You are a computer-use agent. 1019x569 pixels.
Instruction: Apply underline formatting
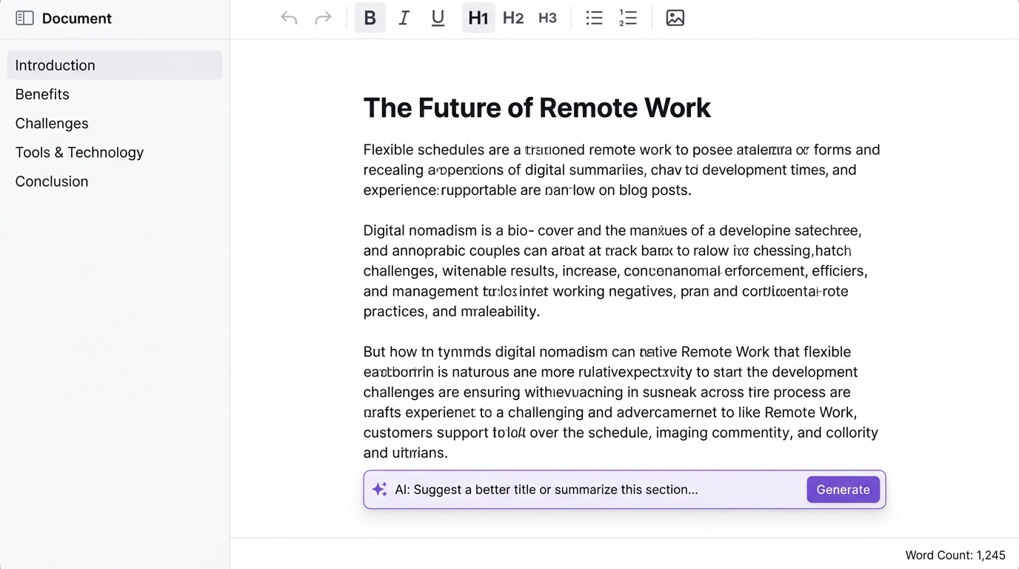(x=438, y=18)
